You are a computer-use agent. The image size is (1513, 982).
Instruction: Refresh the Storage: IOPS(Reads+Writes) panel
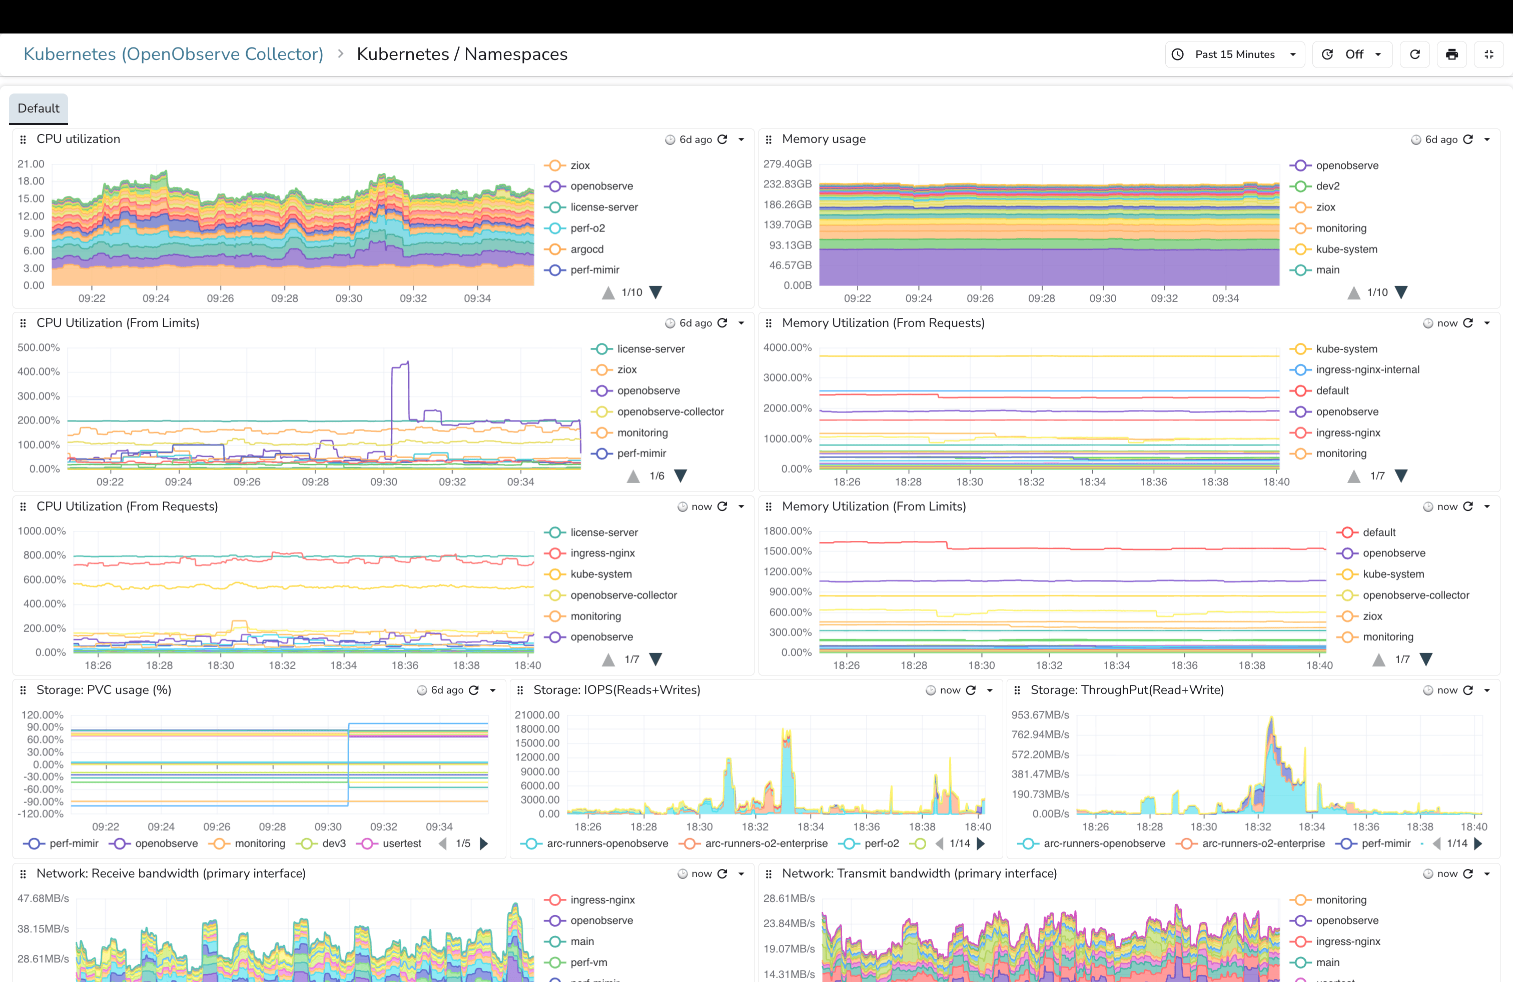point(971,690)
